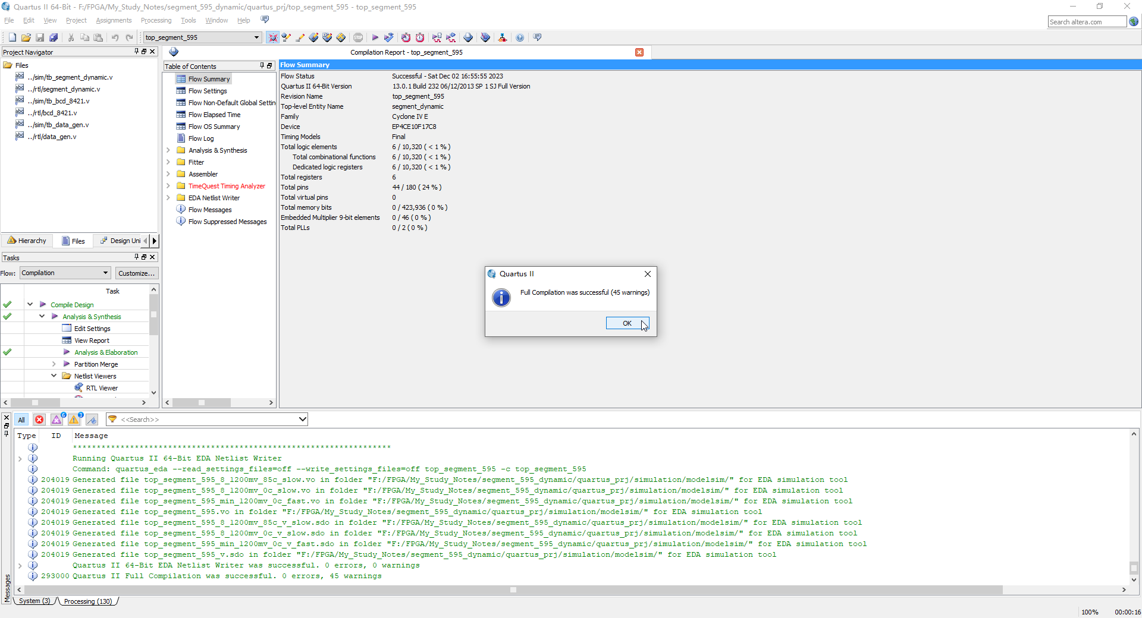This screenshot has width=1142, height=618.
Task: Switch to the Processing (130) tab
Action: click(87, 601)
